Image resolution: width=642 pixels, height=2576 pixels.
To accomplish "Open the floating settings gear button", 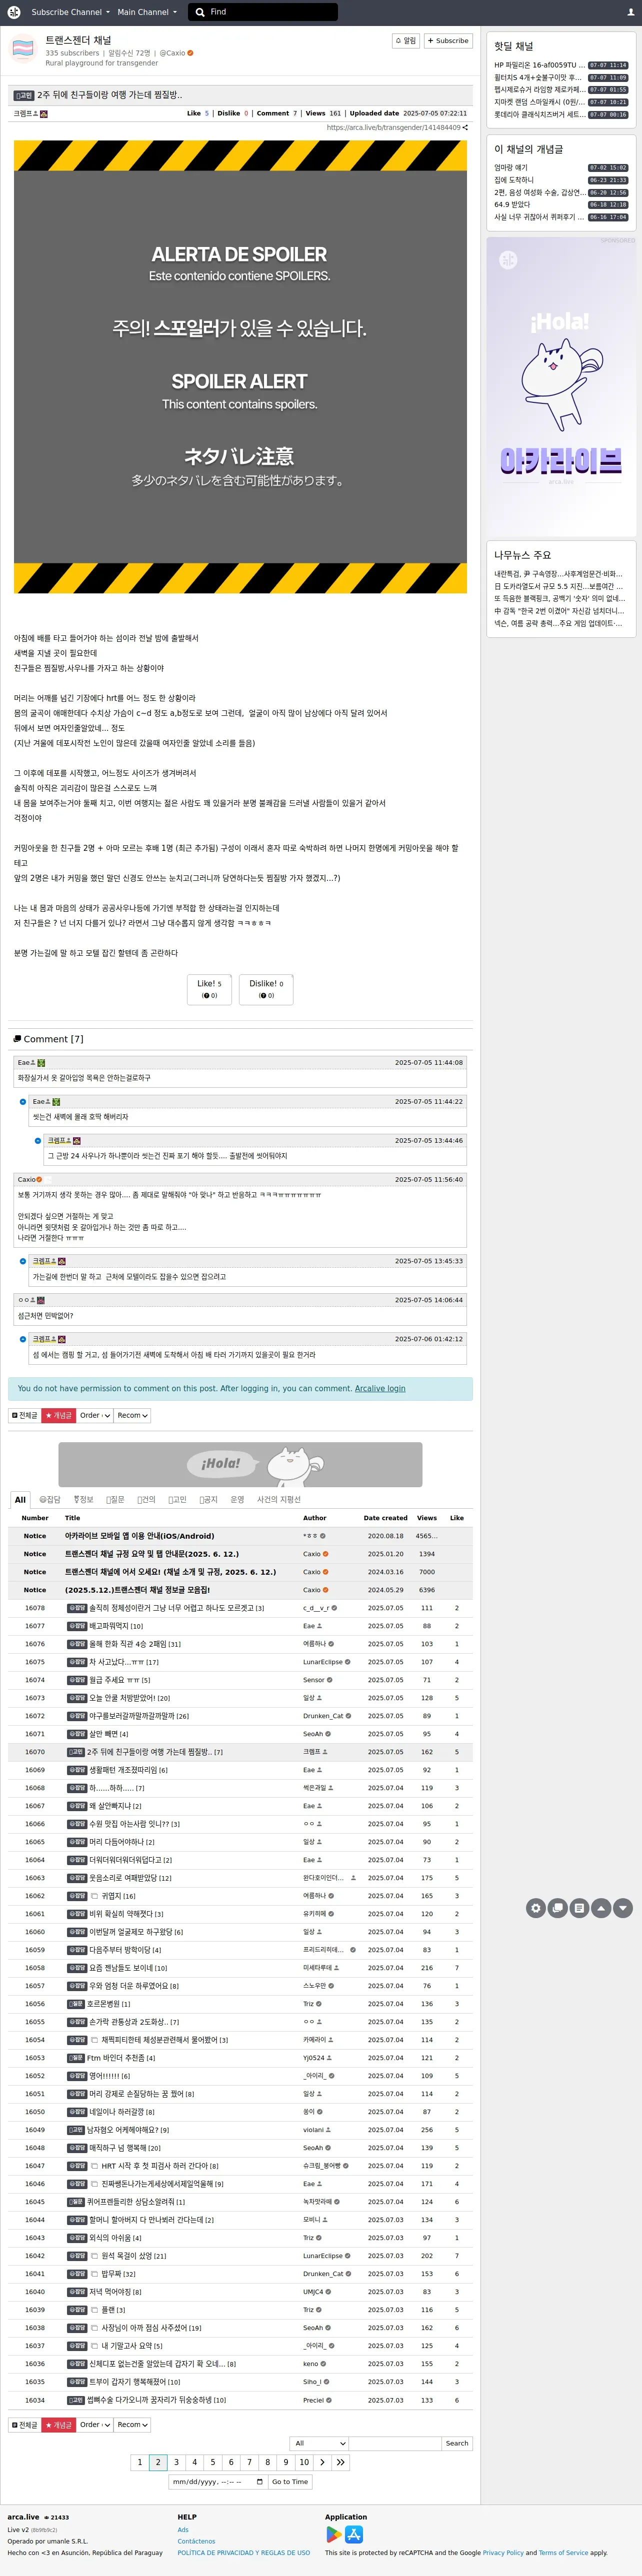I will click(x=536, y=1908).
